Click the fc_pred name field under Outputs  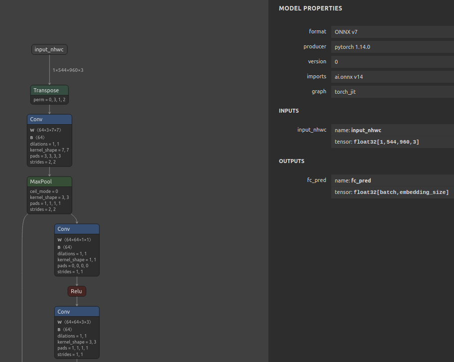392,181
